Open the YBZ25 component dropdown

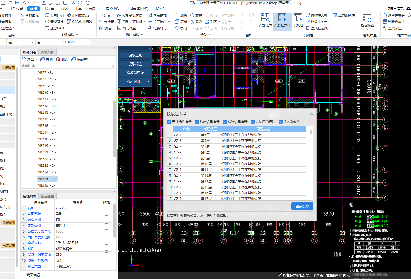tap(89, 42)
